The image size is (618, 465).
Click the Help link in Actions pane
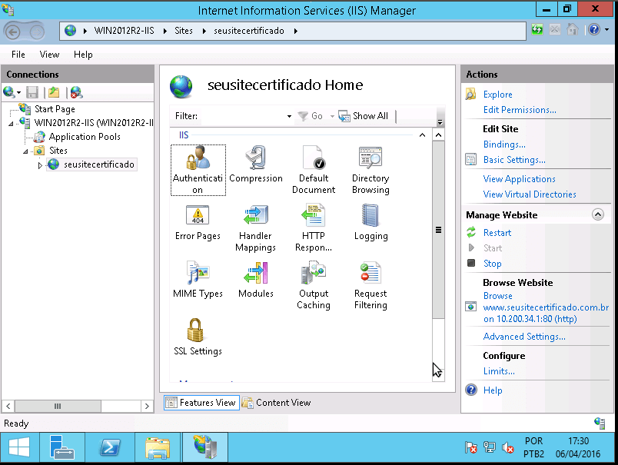(493, 390)
